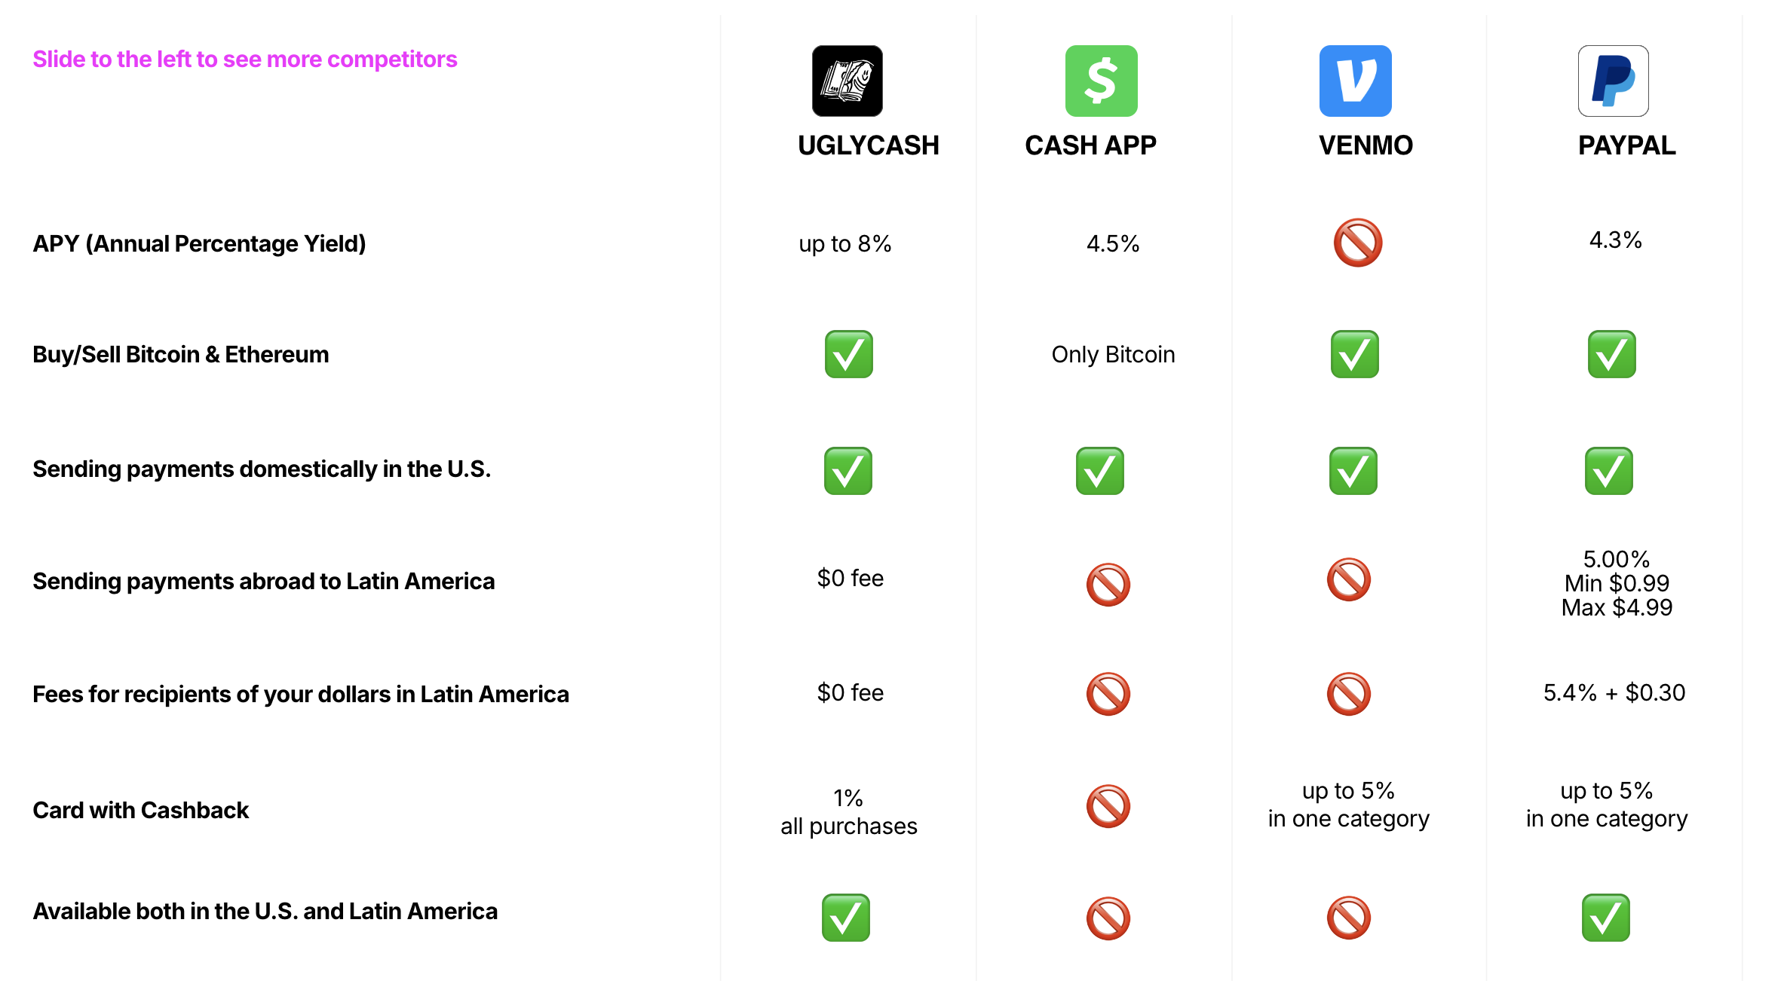Click Cash App checkmark for sending payments domestically
This screenshot has width=1787, height=996.
pos(1099,471)
